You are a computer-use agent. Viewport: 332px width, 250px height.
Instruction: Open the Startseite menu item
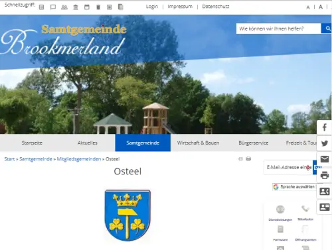tap(32, 143)
